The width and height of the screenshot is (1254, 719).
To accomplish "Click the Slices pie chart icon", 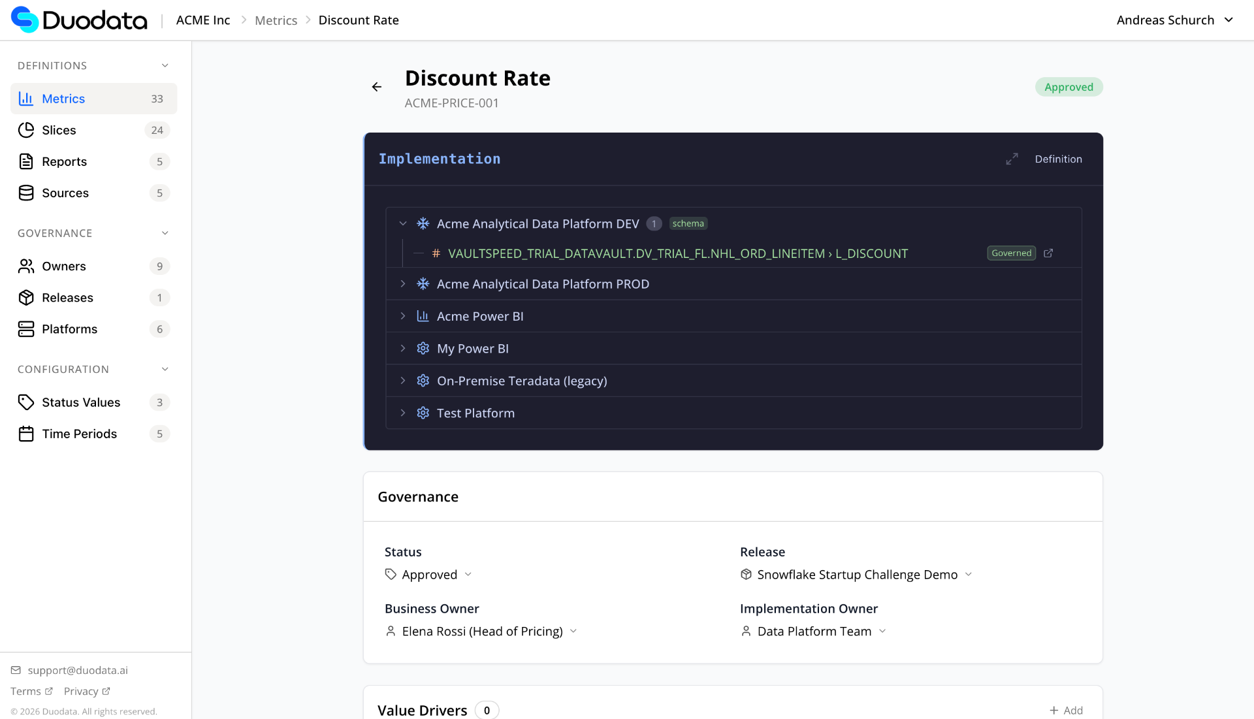I will pyautogui.click(x=26, y=130).
